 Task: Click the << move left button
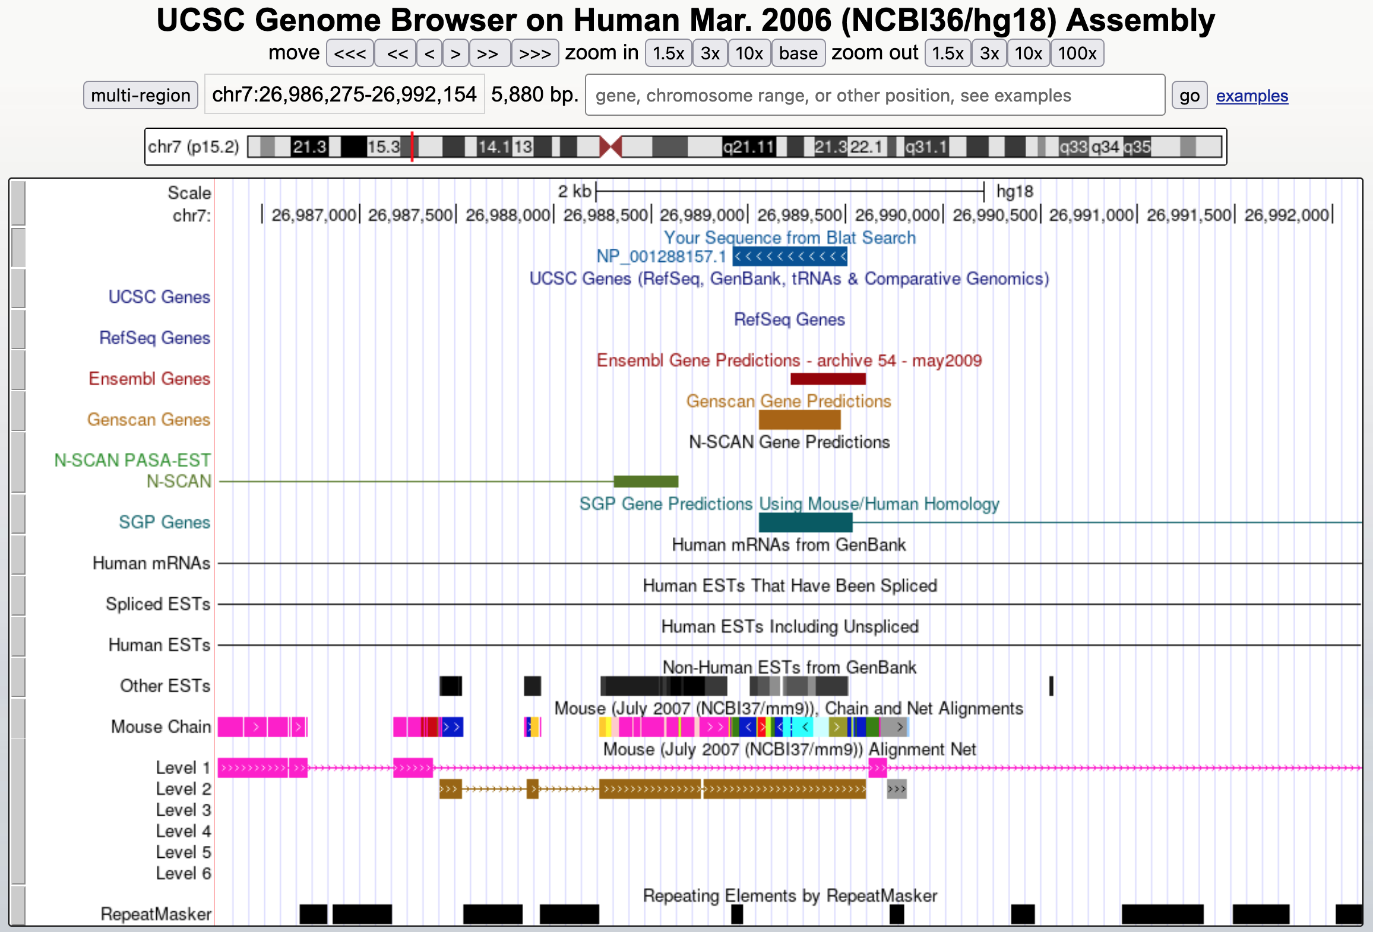[x=396, y=53]
